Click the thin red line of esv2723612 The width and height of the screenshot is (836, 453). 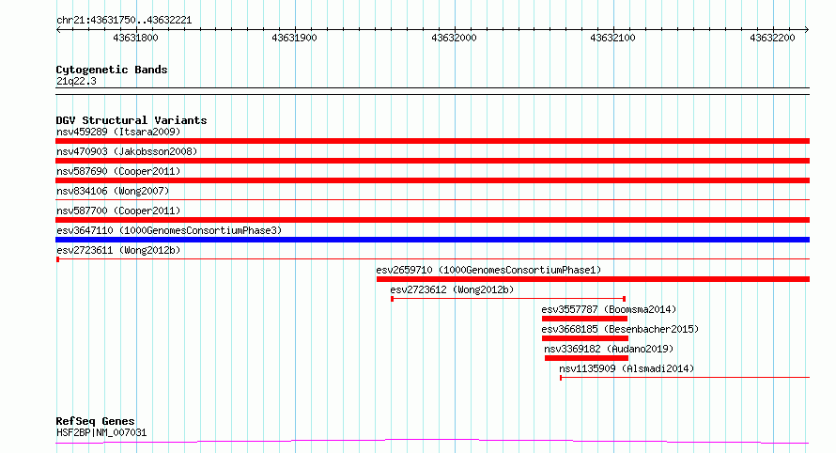508,299
